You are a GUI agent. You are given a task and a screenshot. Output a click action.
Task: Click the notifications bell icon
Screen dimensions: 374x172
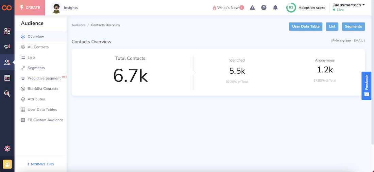275,7
